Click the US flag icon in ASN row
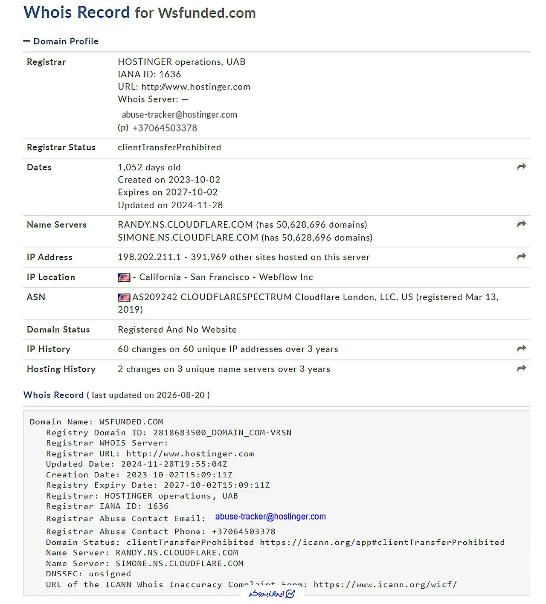546x604 pixels. [124, 297]
